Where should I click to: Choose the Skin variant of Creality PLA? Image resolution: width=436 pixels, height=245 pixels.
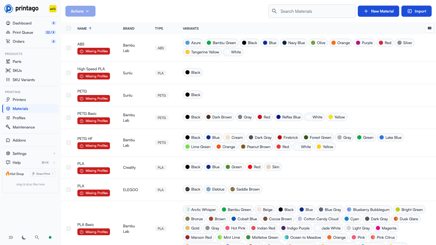point(273,167)
